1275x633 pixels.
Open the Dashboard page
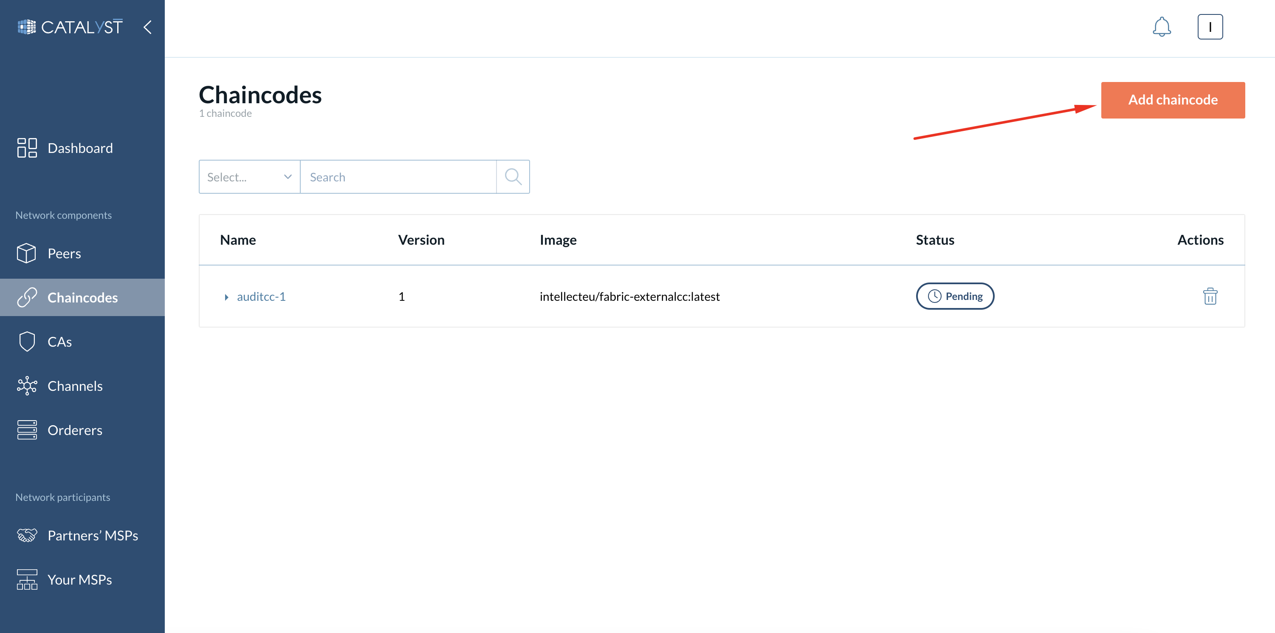point(80,147)
